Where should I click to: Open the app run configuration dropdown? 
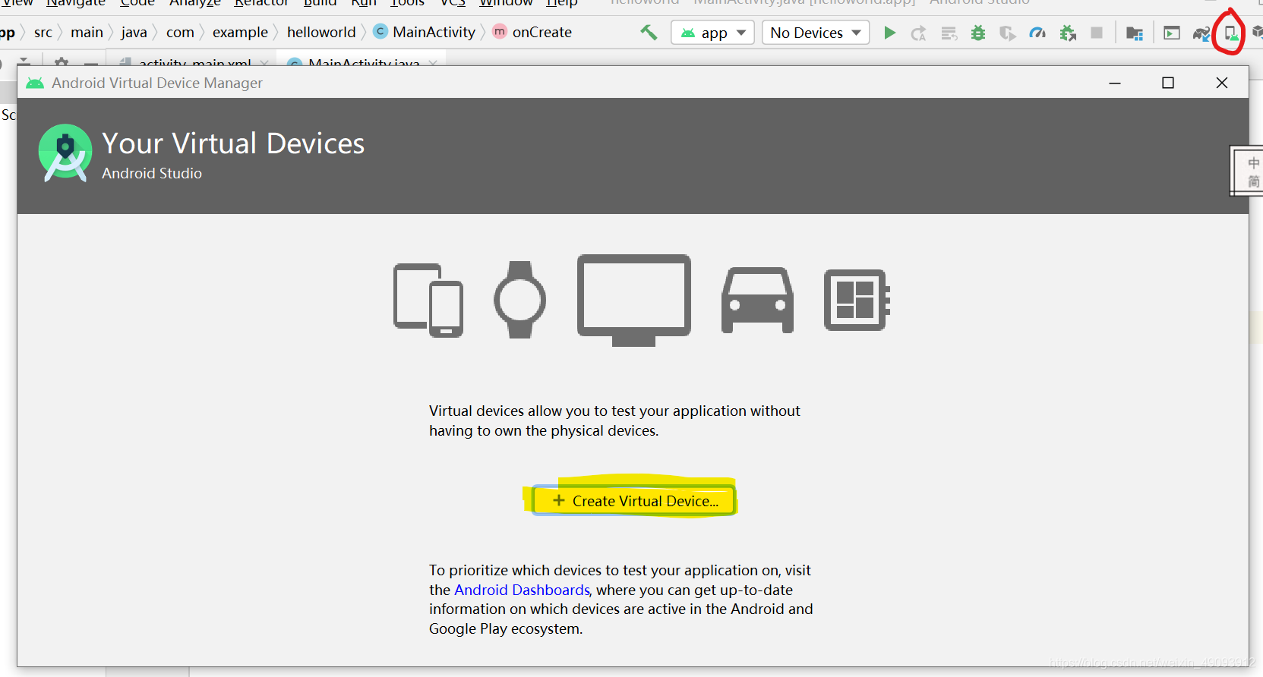coord(712,33)
